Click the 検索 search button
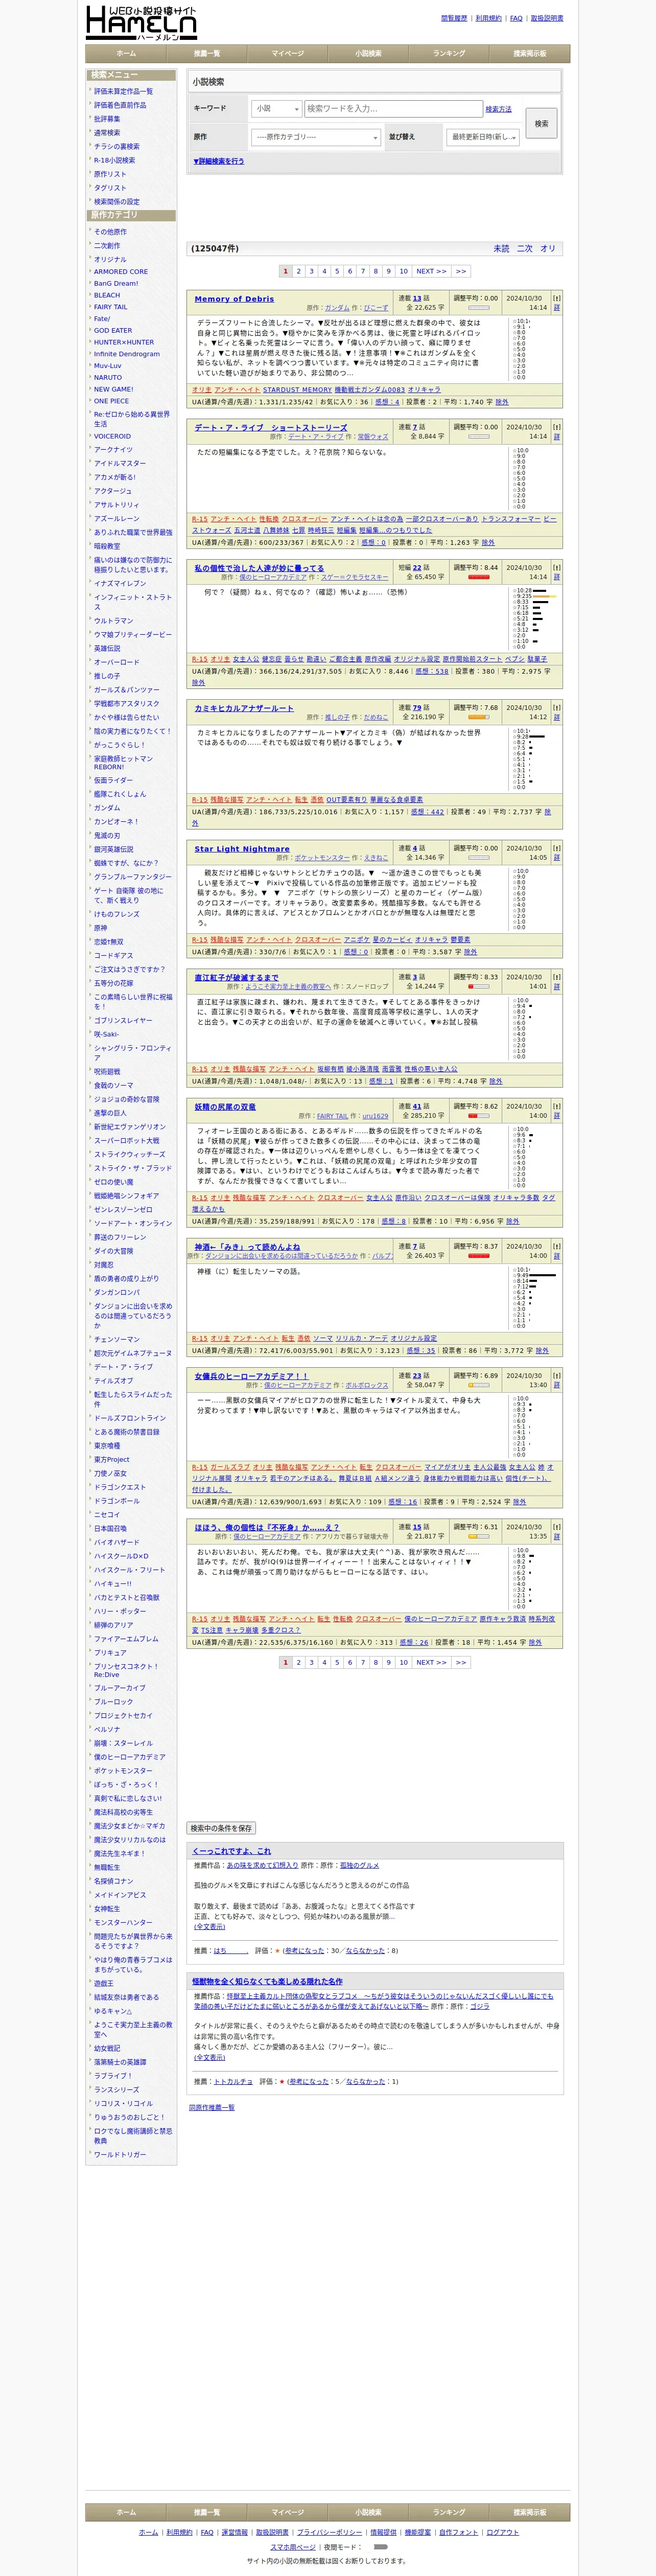This screenshot has width=656, height=2576. pyautogui.click(x=541, y=123)
